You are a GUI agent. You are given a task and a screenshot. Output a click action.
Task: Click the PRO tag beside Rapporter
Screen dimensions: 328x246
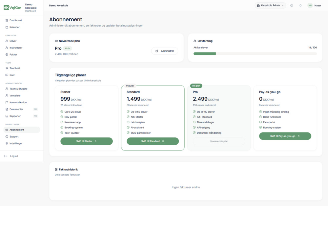(x=35, y=116)
